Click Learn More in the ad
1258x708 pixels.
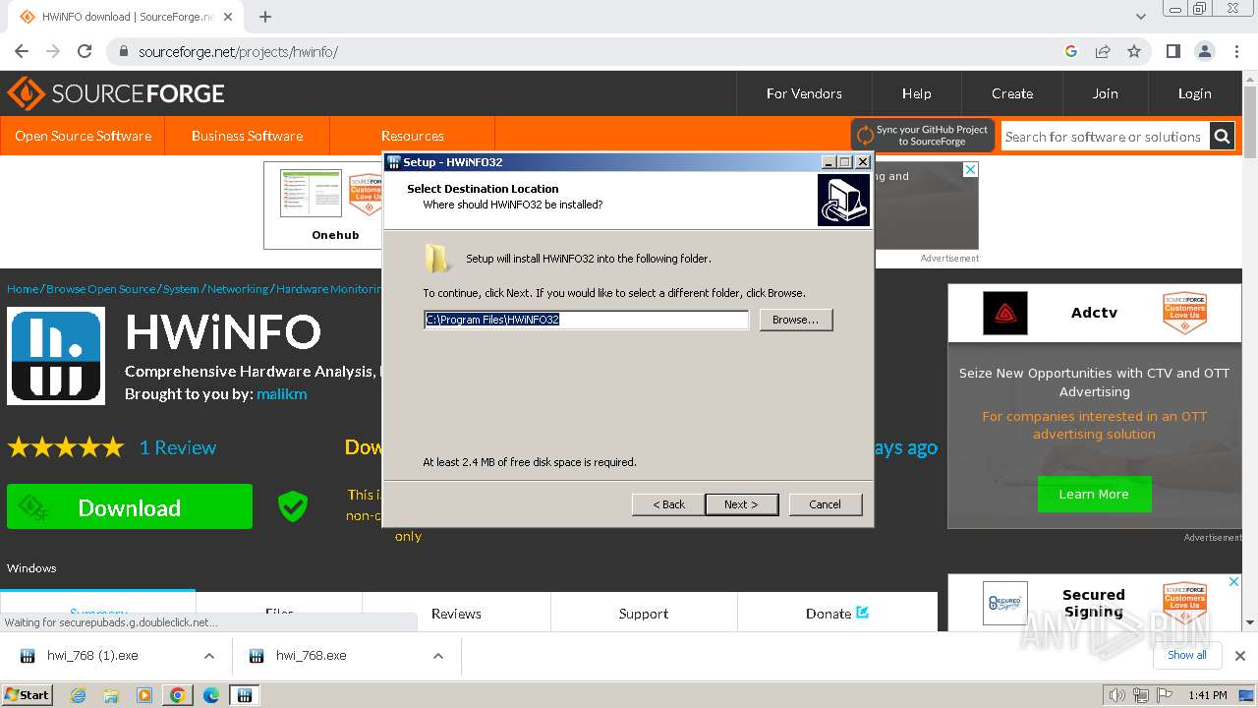(x=1094, y=494)
